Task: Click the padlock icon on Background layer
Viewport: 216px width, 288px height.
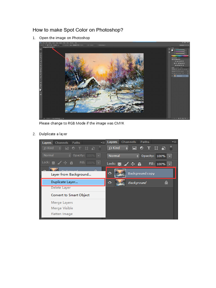Action: click(166, 182)
